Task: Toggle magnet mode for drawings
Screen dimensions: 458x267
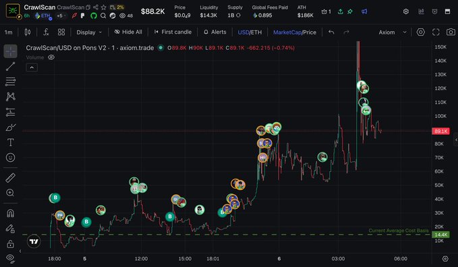Action: 10,213
